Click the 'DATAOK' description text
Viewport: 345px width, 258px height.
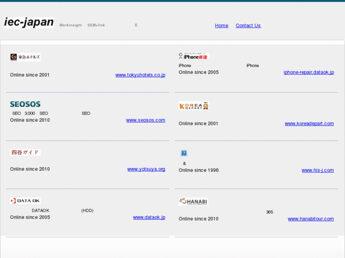[40, 211]
